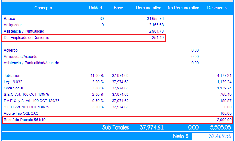Click the S.E.C. Art. 101 CCT 130/75 label
Image resolution: width=235 pixels, height=141 pixels.
[x=27, y=107]
